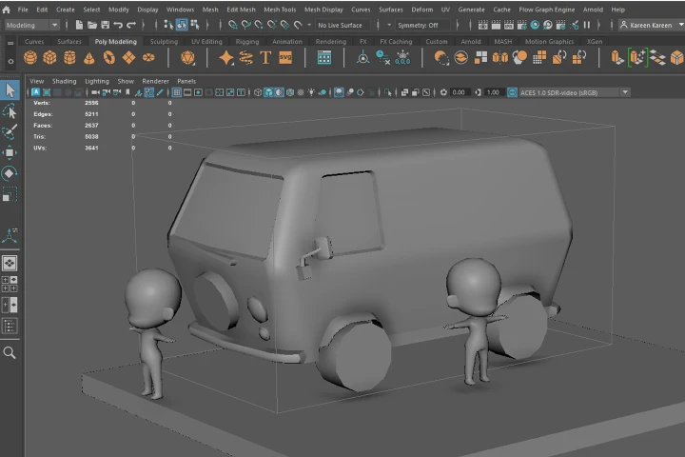This screenshot has height=457, width=685.
Task: Select the Scale tool in toolbox
Action: 10,194
